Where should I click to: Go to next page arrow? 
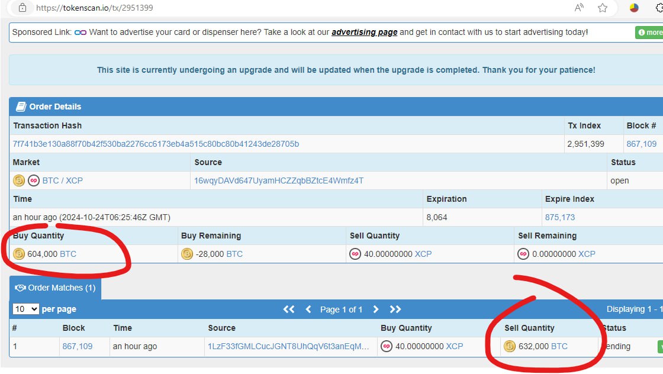(375, 309)
